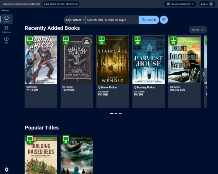
Task: Click the Recently Added Books heading
Action: point(52,28)
